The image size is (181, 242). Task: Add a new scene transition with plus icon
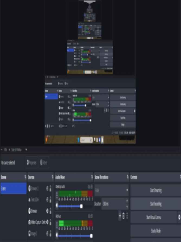[x=120, y=216]
